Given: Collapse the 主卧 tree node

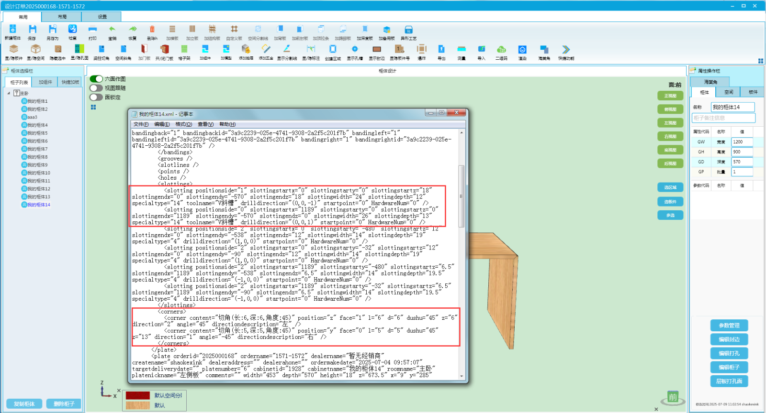Looking at the screenshot, I should (9, 93).
